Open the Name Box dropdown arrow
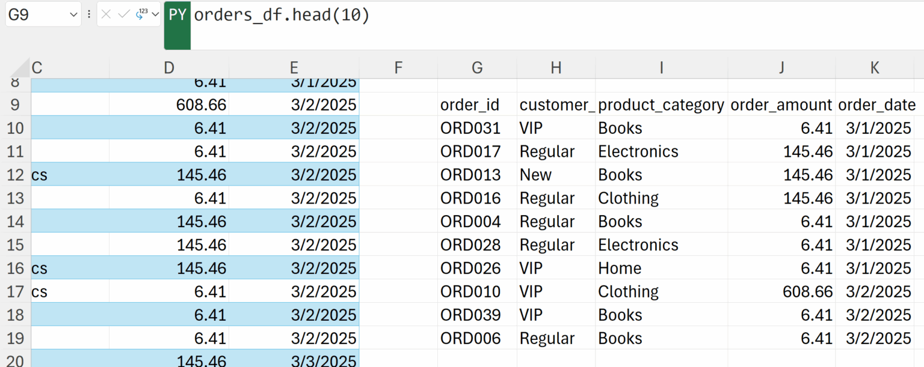This screenshot has width=924, height=367. click(73, 14)
